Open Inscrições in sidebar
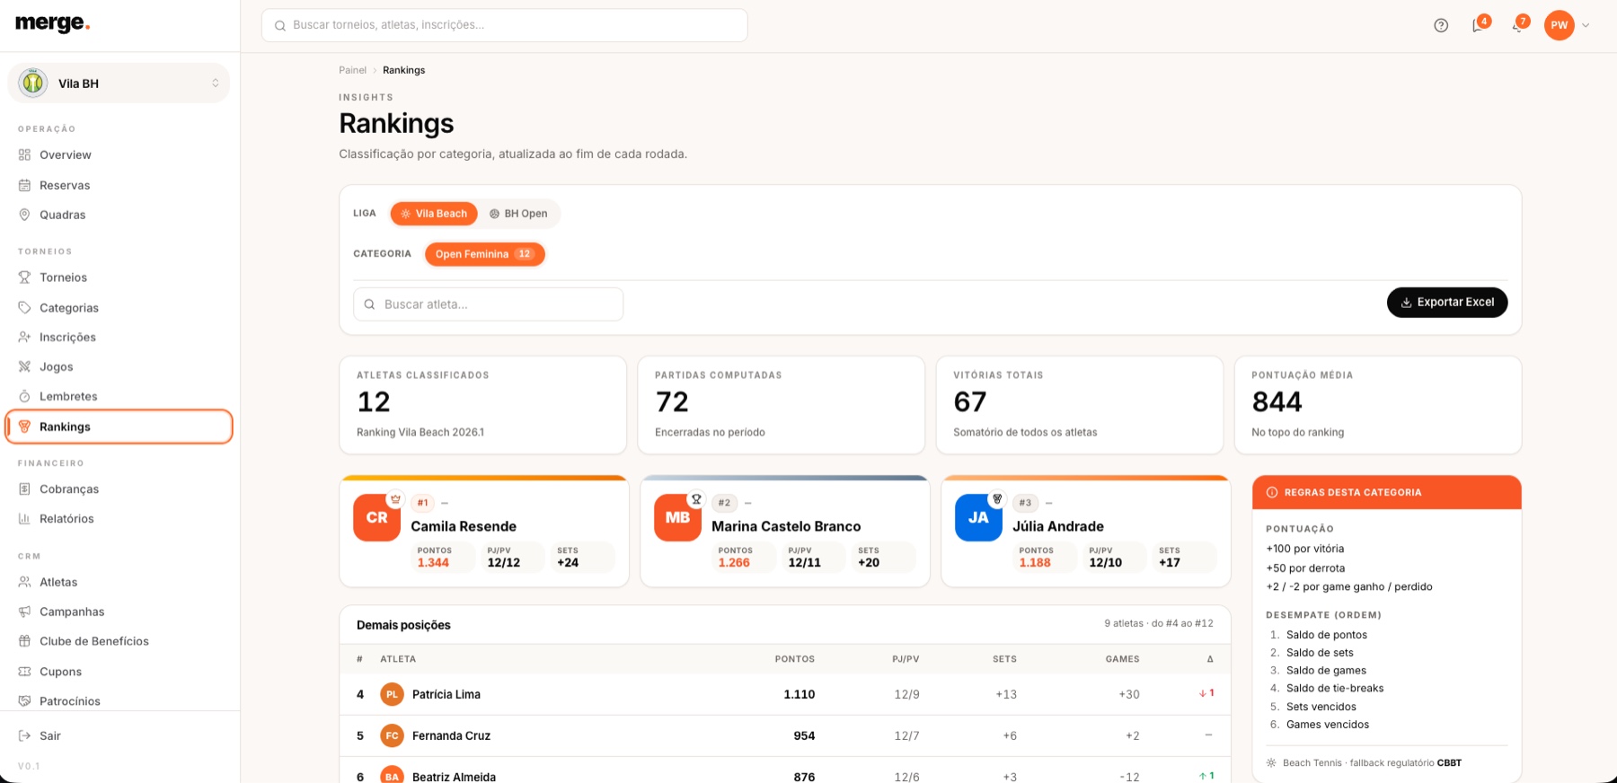The image size is (1617, 783). point(67,337)
